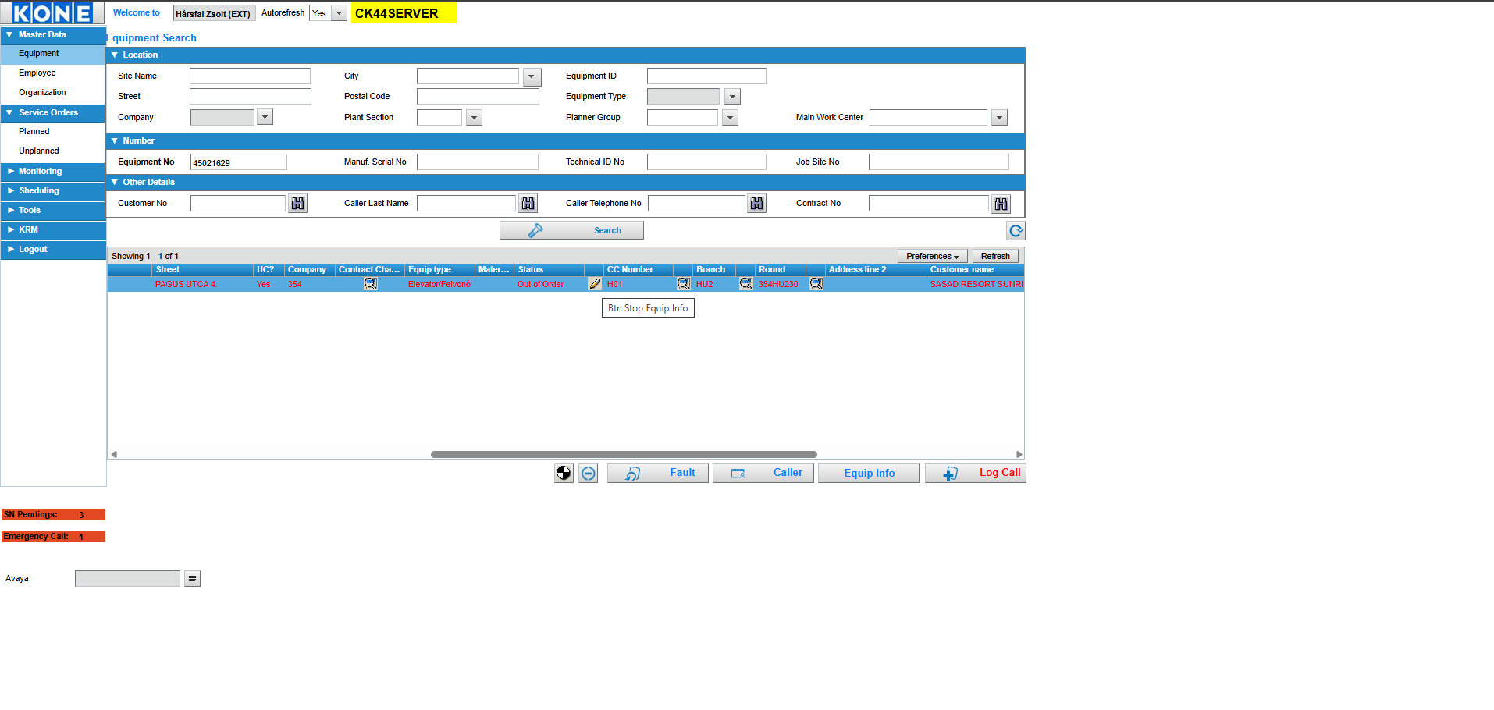Click the pencil edit icon beside Out of Order
The height and width of the screenshot is (710, 1494).
coord(595,284)
